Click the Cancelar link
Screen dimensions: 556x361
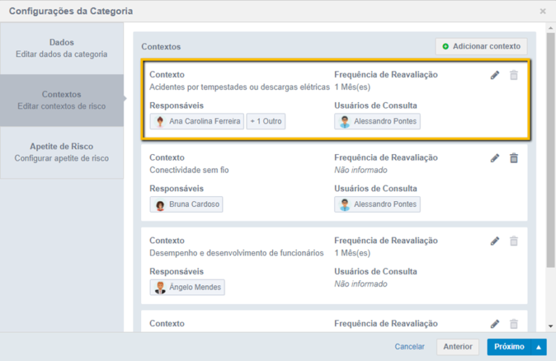[x=410, y=347]
